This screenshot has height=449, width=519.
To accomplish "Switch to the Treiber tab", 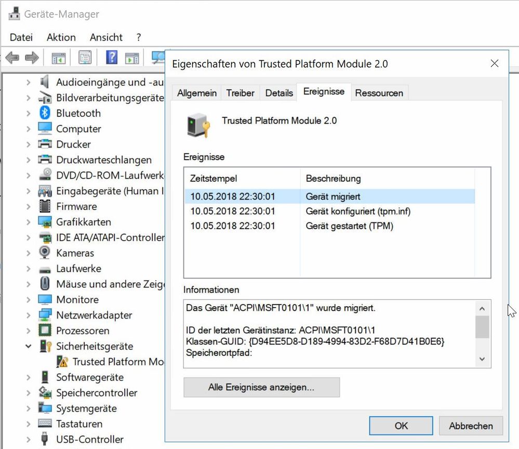I will pos(240,93).
